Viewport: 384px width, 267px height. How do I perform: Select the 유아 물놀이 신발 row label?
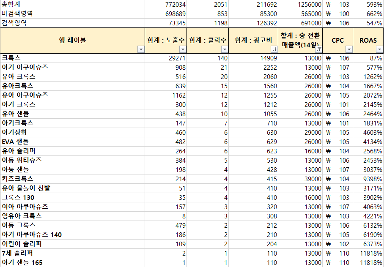point(26,188)
